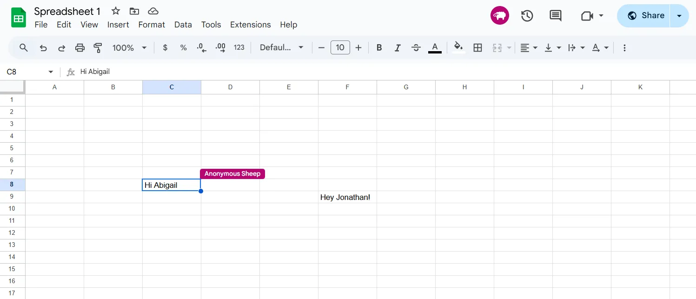
Task: Open version history
Action: [x=527, y=15]
